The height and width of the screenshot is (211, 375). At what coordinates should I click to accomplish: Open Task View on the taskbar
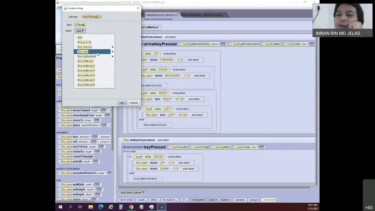(x=80, y=207)
